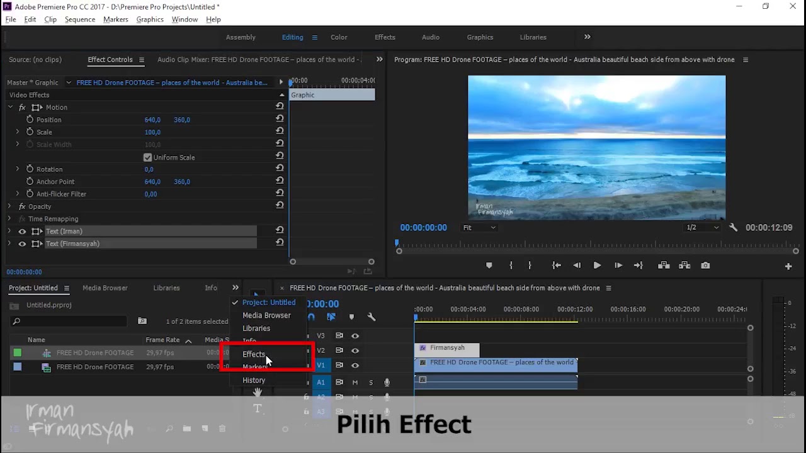Open Program monitor settings wrench
This screenshot has width=806, height=453.
tap(733, 227)
